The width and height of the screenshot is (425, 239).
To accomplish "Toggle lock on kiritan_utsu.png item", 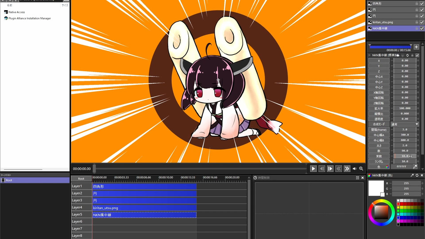I will (417, 22).
